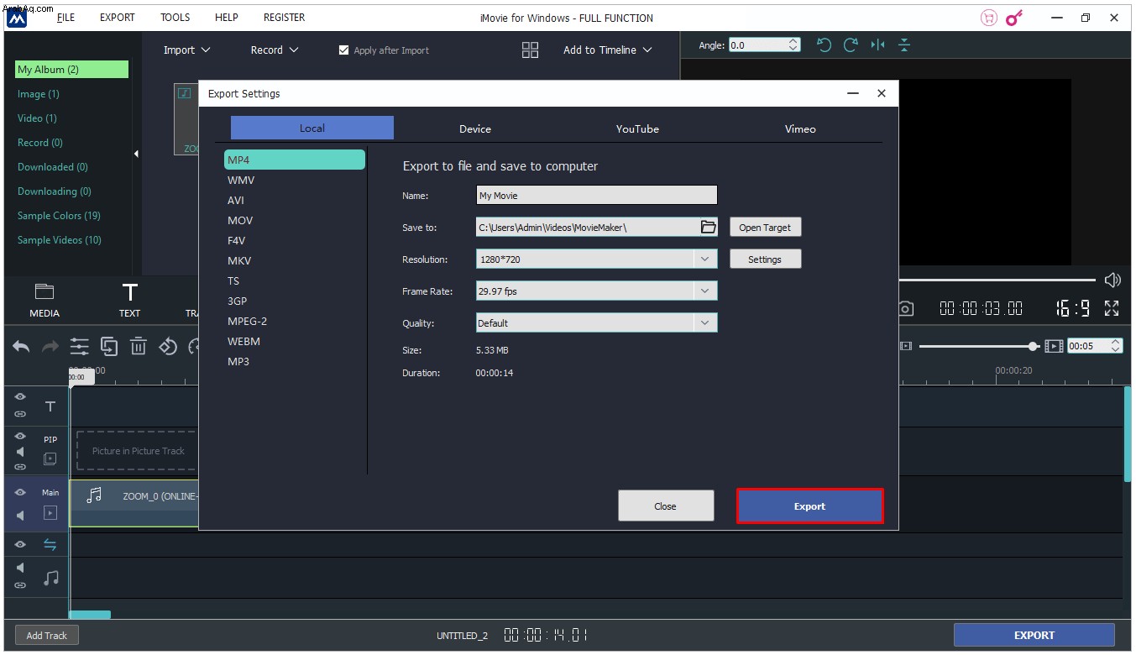
Task: Click the shopping cart icon in the title bar
Action: click(x=989, y=18)
